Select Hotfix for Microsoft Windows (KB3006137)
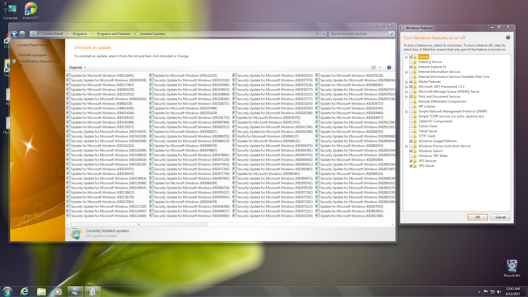The width and height of the screenshot is (528, 297). tap(265, 136)
